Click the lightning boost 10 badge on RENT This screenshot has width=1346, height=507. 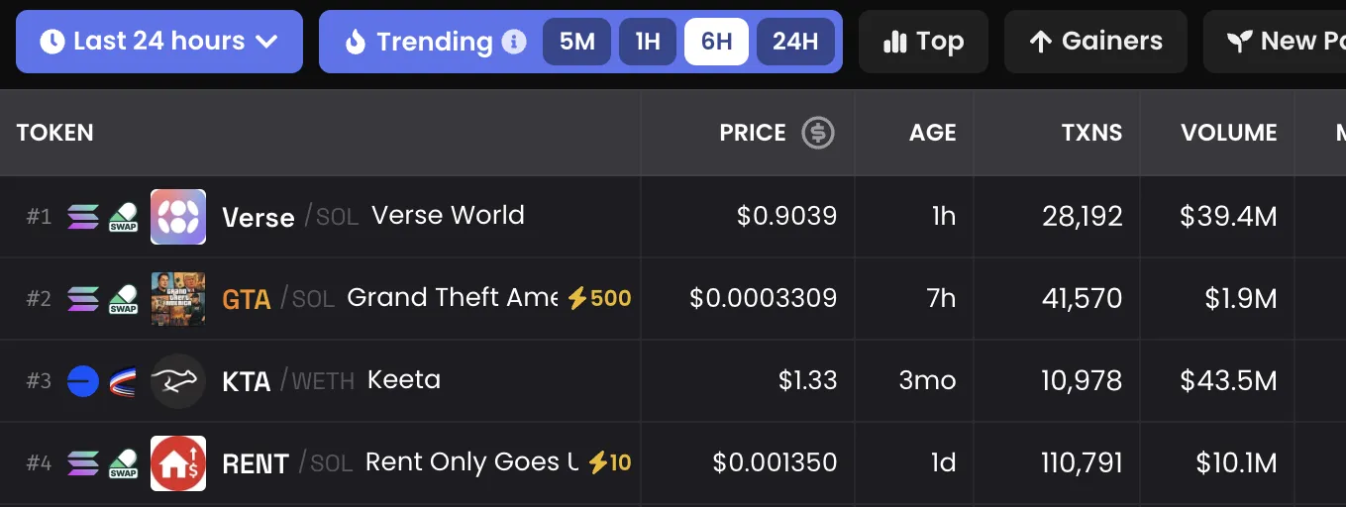pos(609,462)
